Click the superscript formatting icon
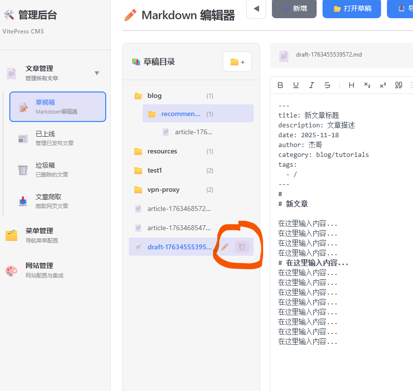This screenshot has height=391, width=413. 383,85
